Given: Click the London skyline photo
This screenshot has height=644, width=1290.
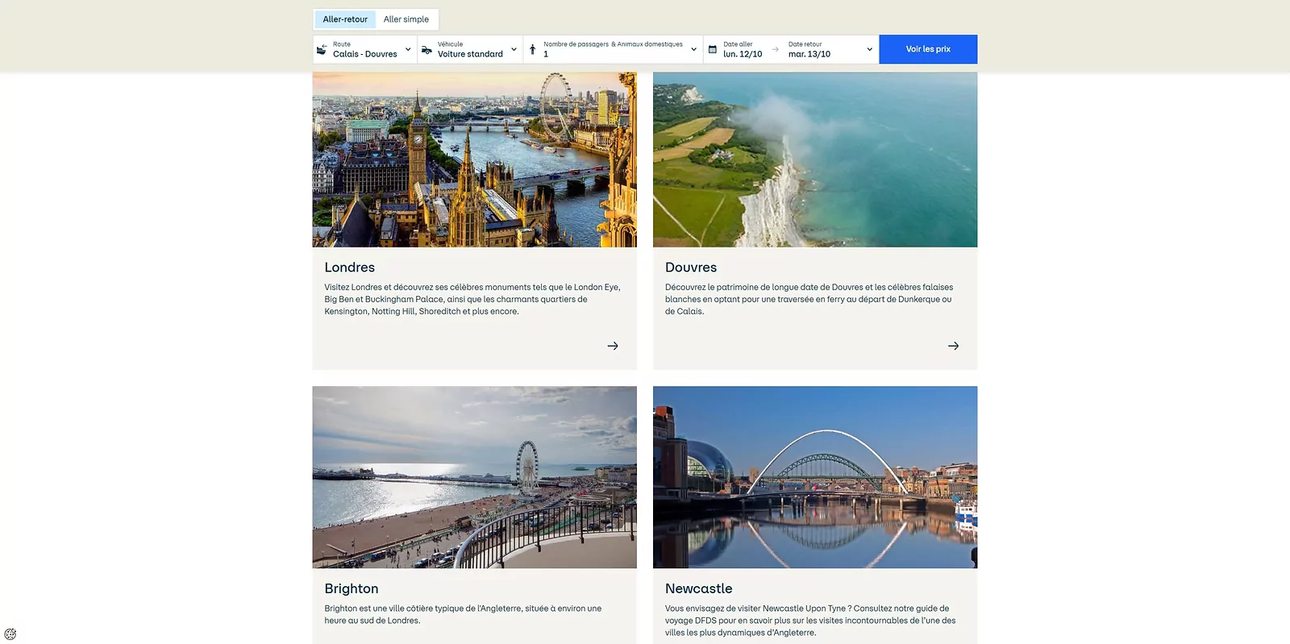Looking at the screenshot, I should tap(475, 160).
